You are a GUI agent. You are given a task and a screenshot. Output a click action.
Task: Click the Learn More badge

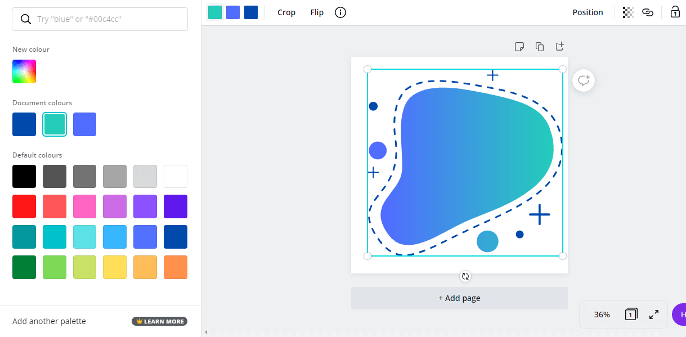[159, 321]
